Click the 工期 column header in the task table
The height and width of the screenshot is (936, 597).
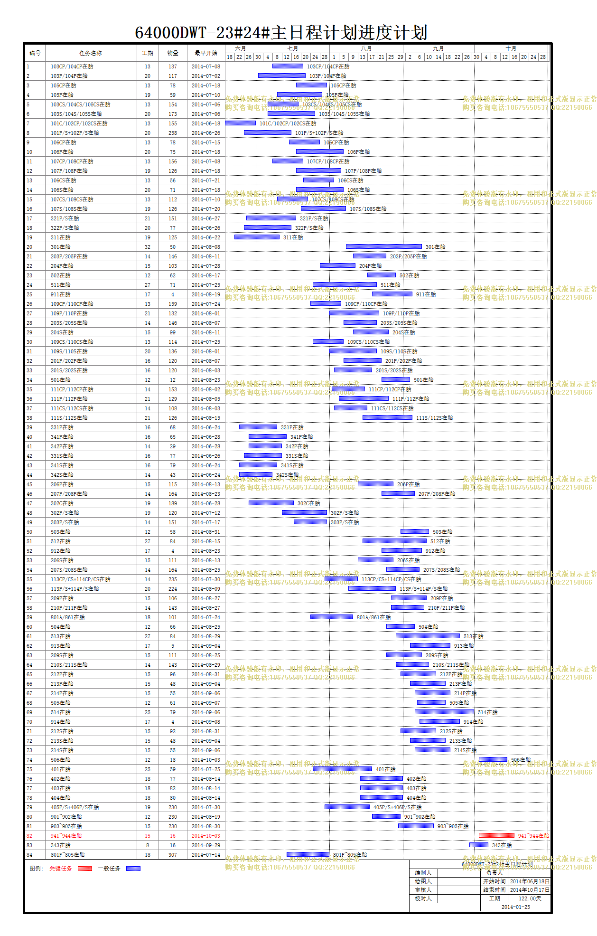148,53
